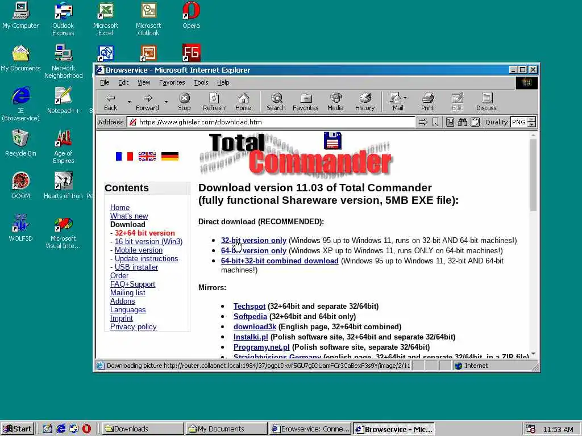This screenshot has height=436, width=582.
Task: Select Age of Empires desktop icon
Action: click(64, 146)
